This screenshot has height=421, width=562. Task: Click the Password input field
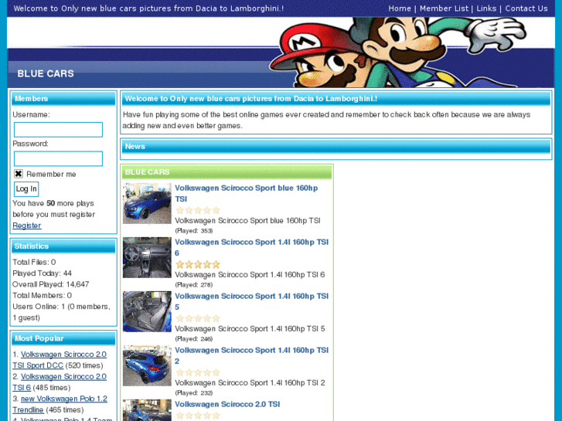tap(58, 158)
